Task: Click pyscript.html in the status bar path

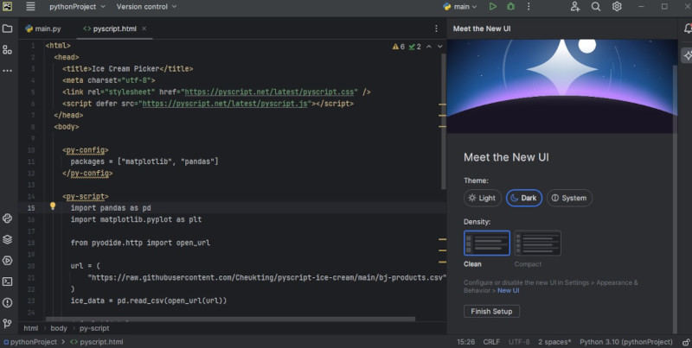Action: coord(97,342)
